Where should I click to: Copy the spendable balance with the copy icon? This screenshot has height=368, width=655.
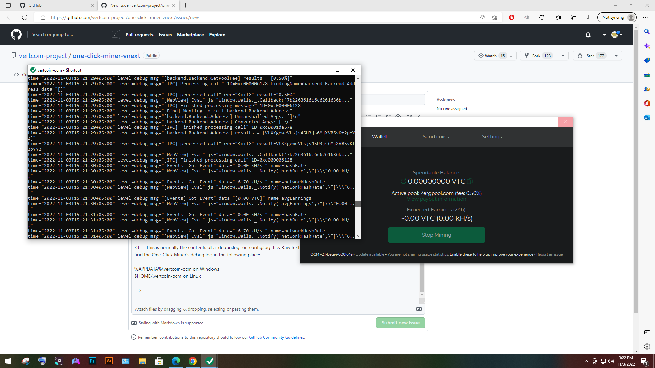[470, 181]
